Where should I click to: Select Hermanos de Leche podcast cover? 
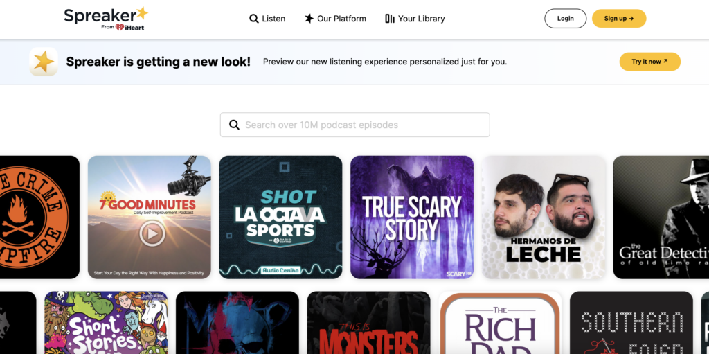coord(543,217)
